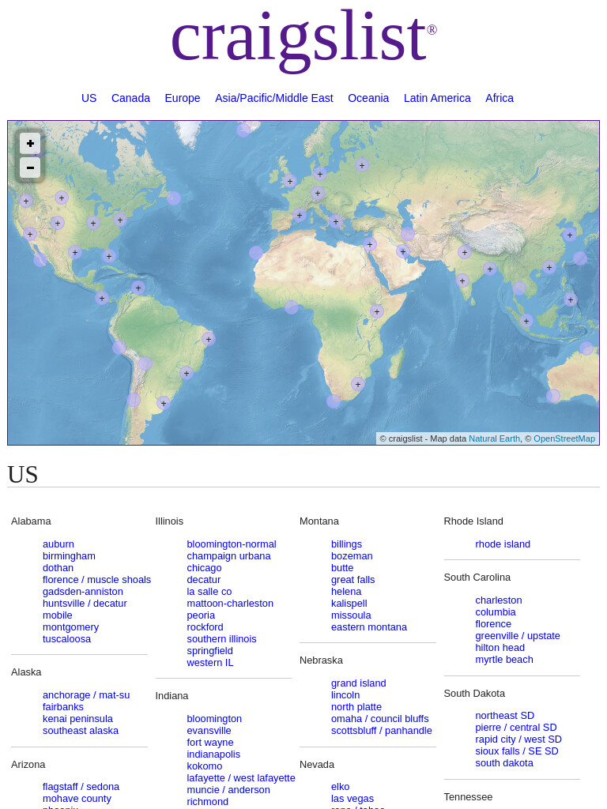
Task: Expand map cluster over Central America Costa Rica
Action: 102,298
